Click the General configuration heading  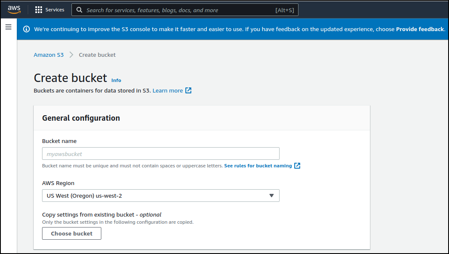point(81,118)
